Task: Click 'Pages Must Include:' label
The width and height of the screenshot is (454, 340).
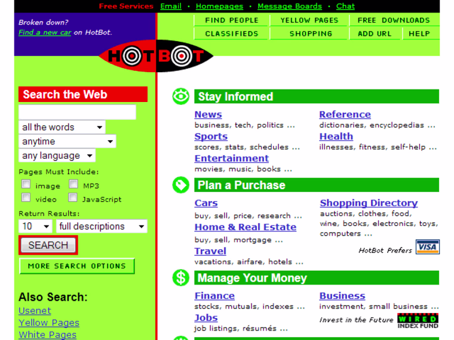Action: 59,172
